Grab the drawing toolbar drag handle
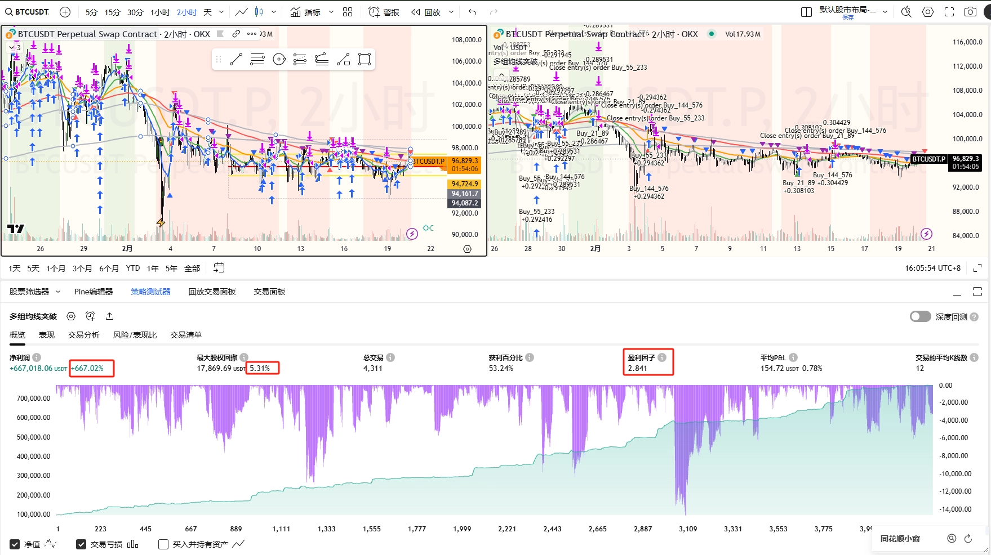Screen dimensions: 991x555 [x=219, y=59]
